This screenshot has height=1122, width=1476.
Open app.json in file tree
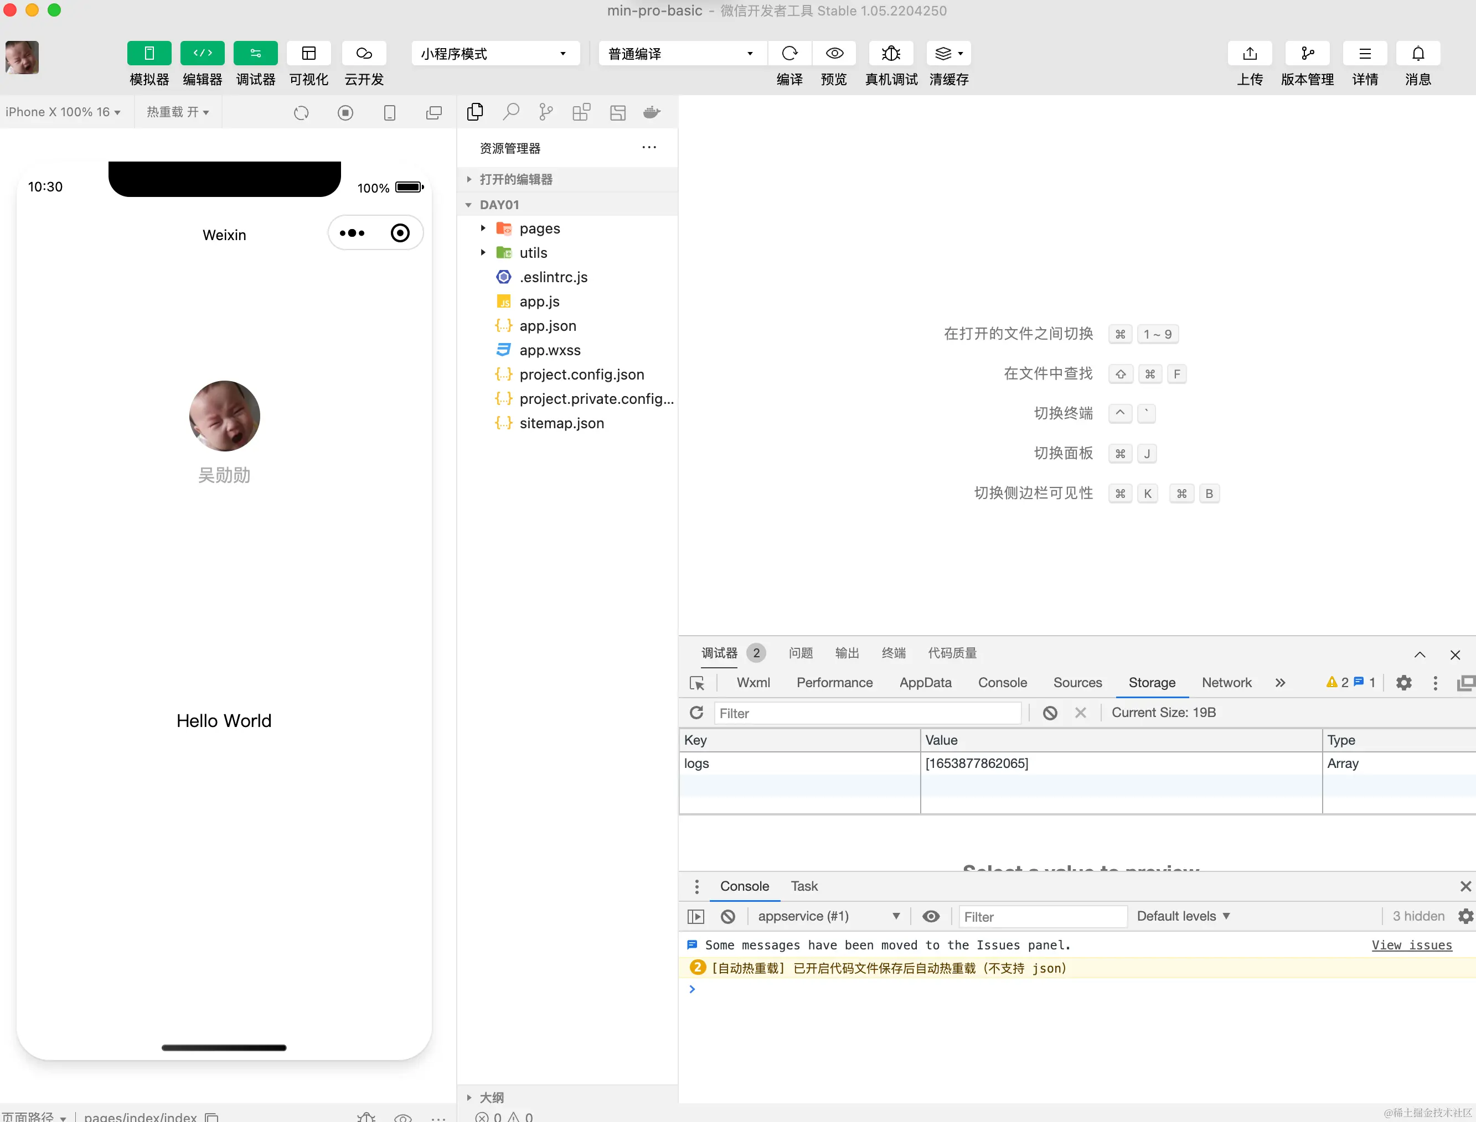click(547, 326)
